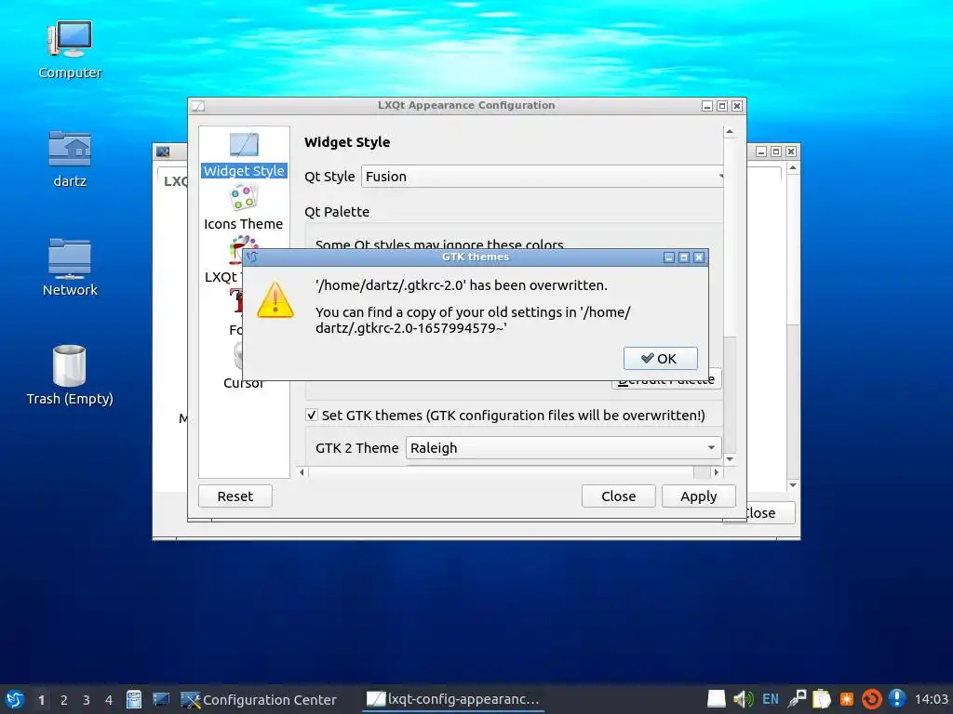Screen dimensions: 953x714
Task: Open the clipboard manager tray icon
Action: tap(822, 699)
